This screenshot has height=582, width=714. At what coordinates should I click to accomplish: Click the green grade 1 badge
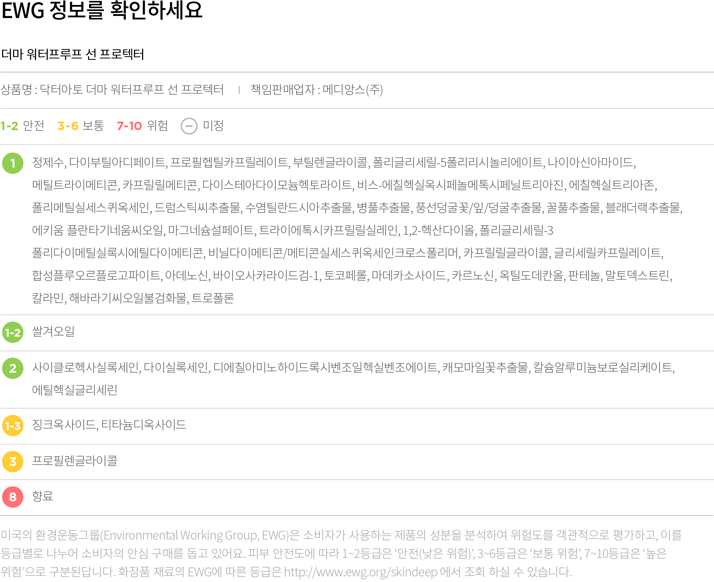coord(13,163)
